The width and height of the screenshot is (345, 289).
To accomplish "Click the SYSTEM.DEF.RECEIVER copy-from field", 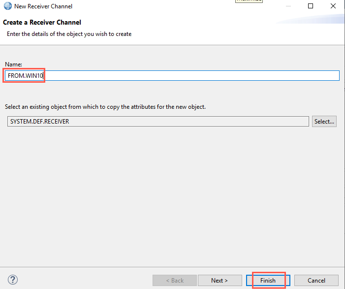I will click(158, 121).
